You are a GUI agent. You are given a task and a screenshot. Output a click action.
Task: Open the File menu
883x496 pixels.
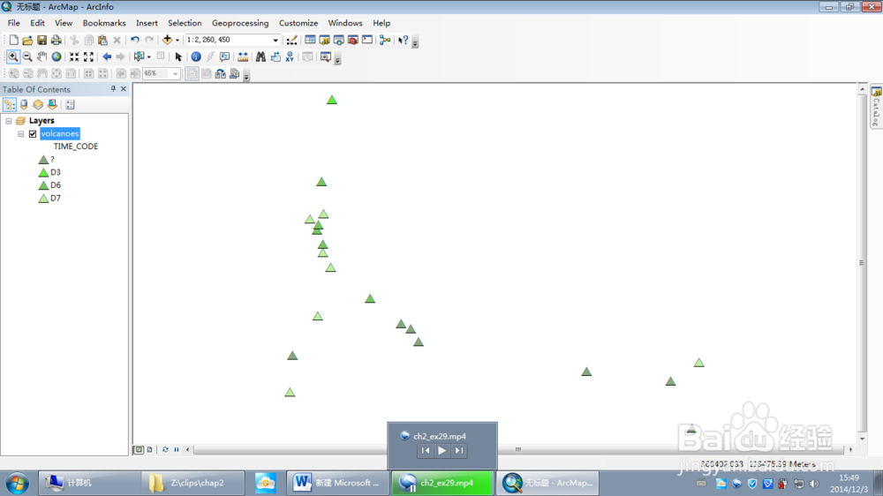point(13,23)
